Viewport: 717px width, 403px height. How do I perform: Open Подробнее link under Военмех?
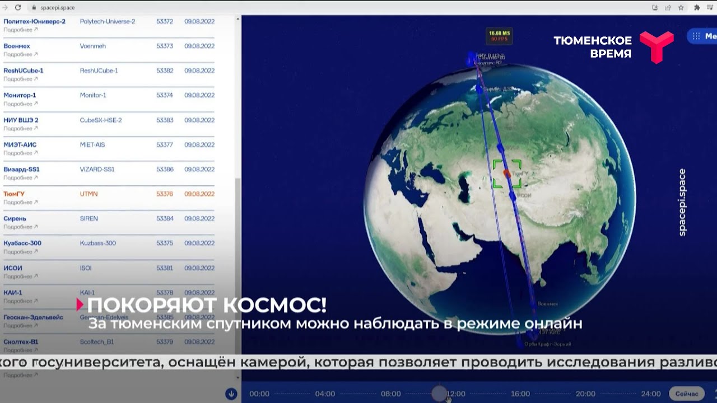[x=21, y=54]
